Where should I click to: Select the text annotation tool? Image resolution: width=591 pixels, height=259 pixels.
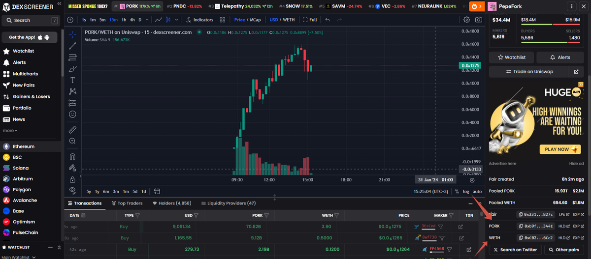pyautogui.click(x=72, y=80)
